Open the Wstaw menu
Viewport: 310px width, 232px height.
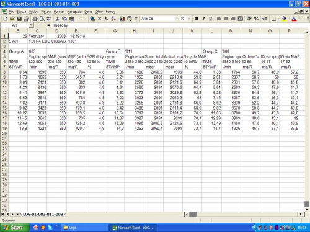46,12
